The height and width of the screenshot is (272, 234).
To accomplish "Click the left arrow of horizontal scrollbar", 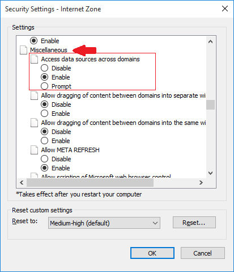I will click(22, 182).
